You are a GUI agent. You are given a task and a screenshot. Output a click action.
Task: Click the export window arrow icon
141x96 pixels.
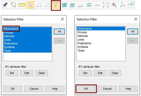click(131, 5)
